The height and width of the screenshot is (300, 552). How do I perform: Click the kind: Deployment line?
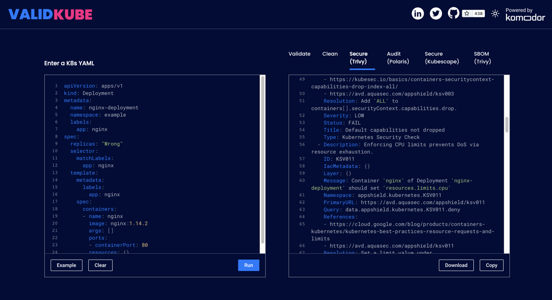point(89,93)
